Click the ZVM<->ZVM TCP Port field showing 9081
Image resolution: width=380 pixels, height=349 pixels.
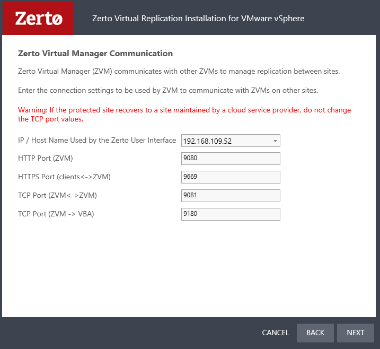pyautogui.click(x=230, y=196)
